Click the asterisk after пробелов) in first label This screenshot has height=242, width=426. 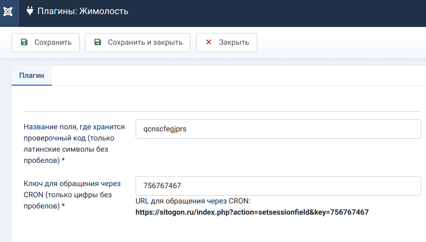pos(63,160)
